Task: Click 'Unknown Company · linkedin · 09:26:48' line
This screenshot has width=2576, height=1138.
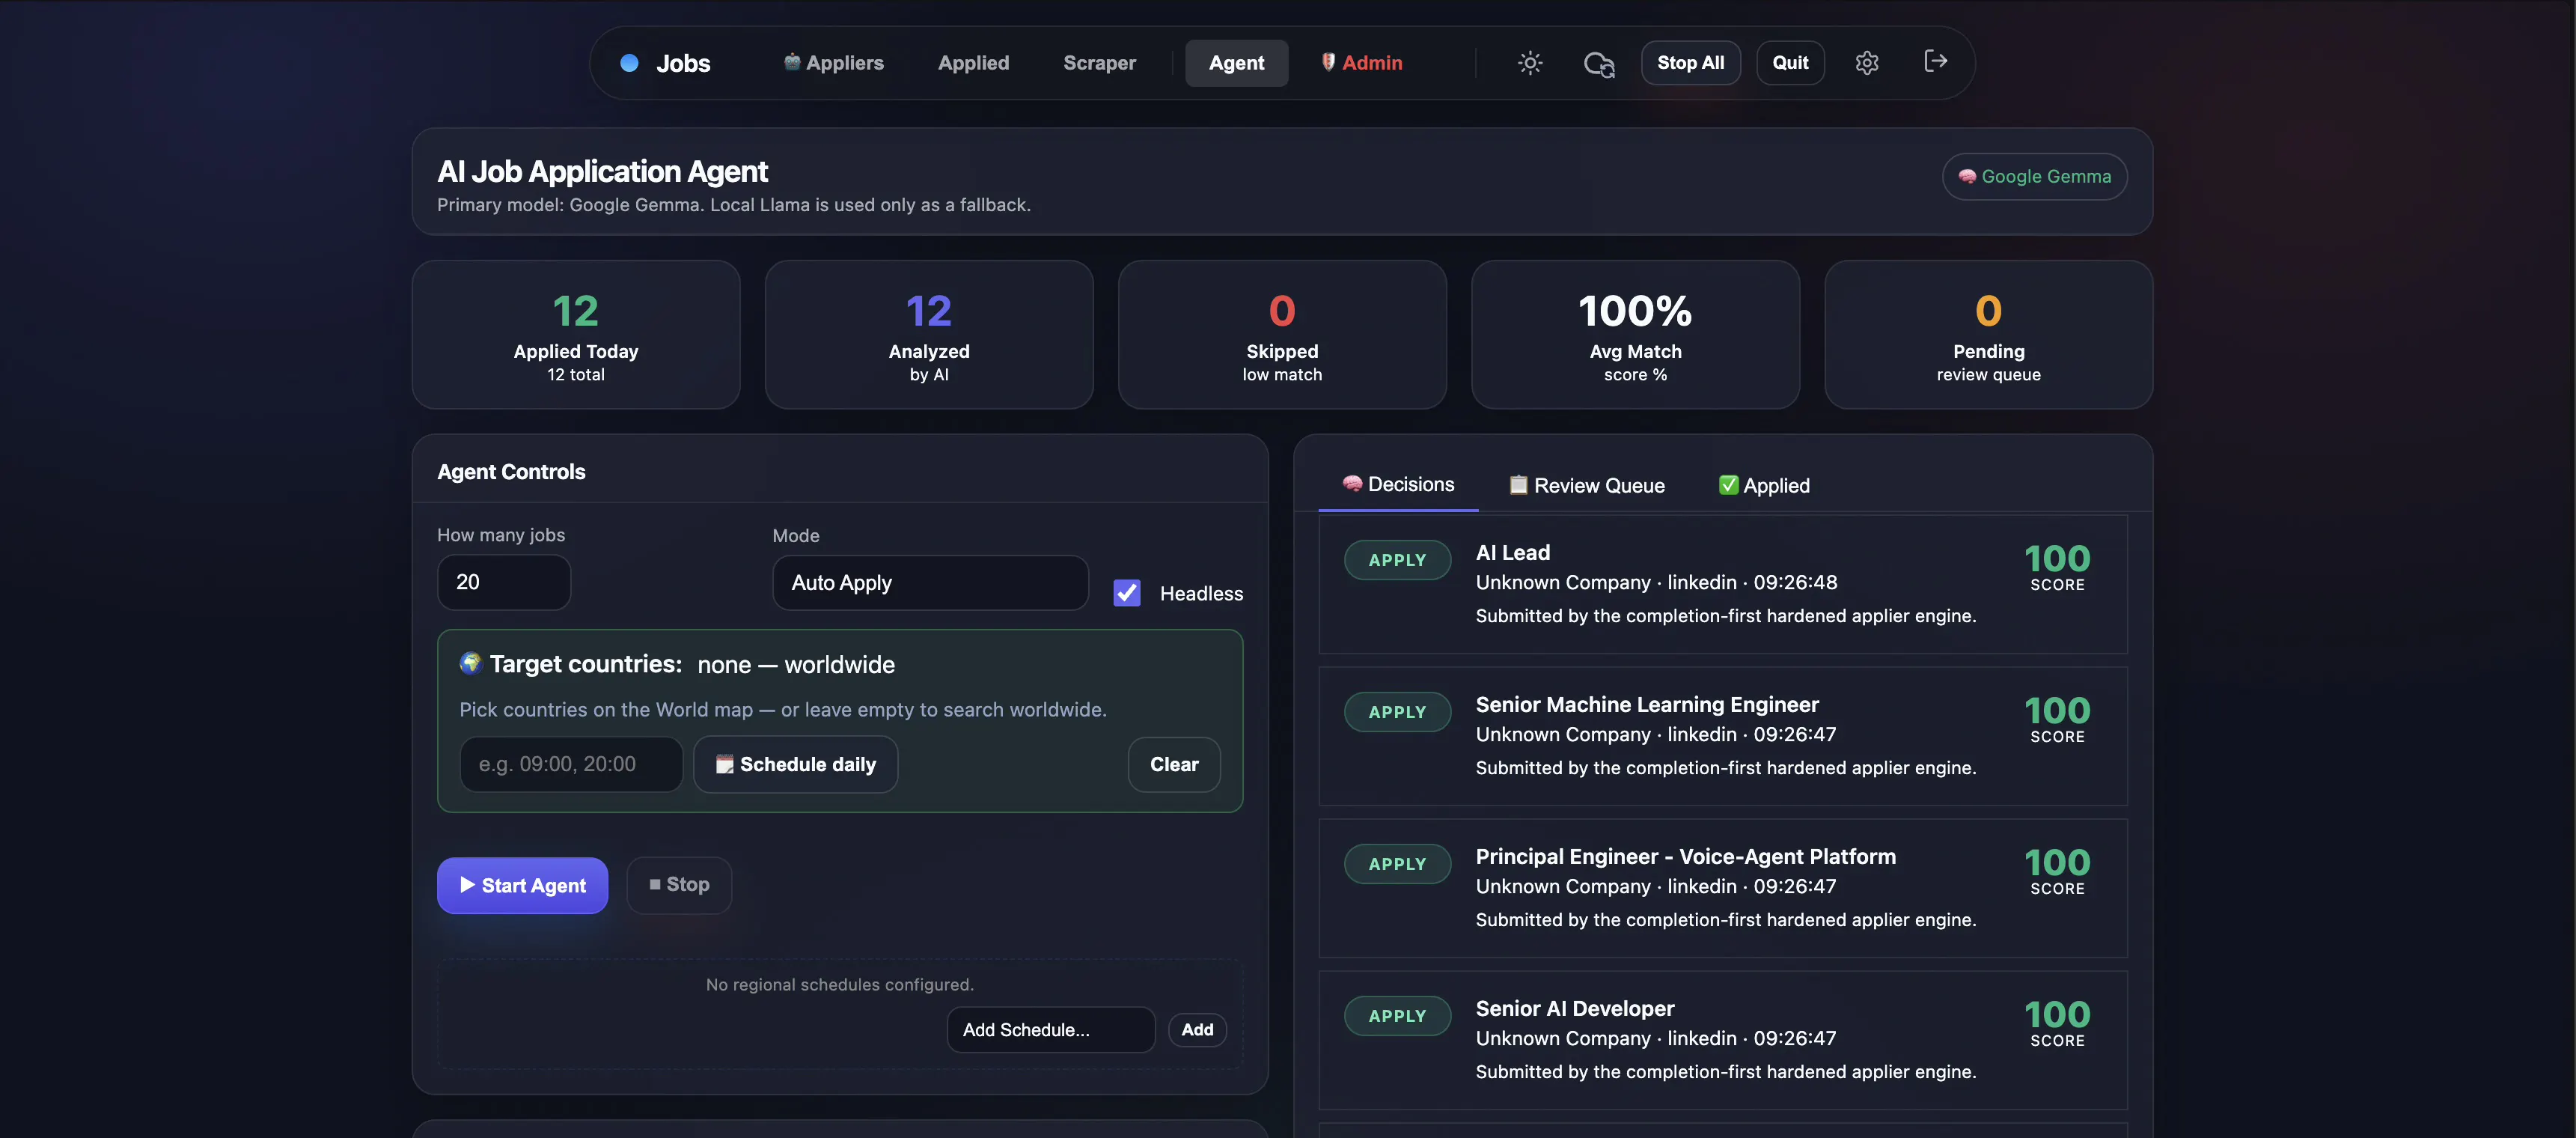Action: point(1656,583)
